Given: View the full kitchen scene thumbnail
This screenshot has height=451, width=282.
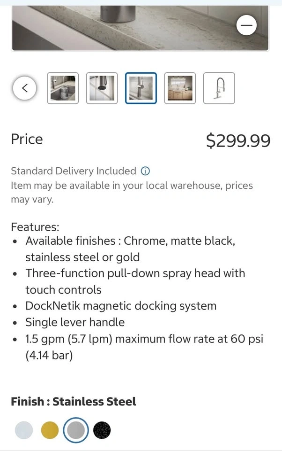Looking at the screenshot, I should click(180, 88).
